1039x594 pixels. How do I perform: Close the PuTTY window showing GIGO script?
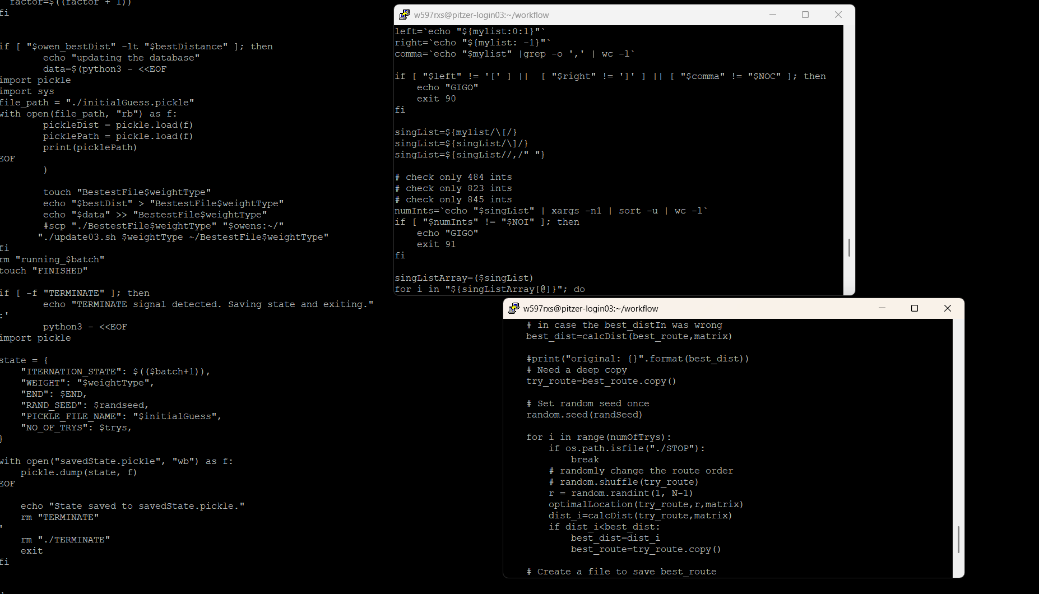pos(838,15)
